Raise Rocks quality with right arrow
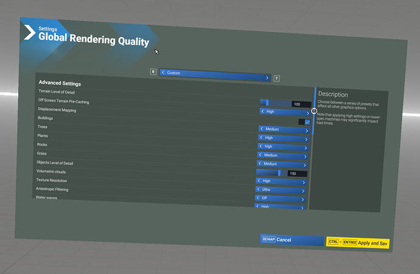The image size is (420, 274). 305,157
